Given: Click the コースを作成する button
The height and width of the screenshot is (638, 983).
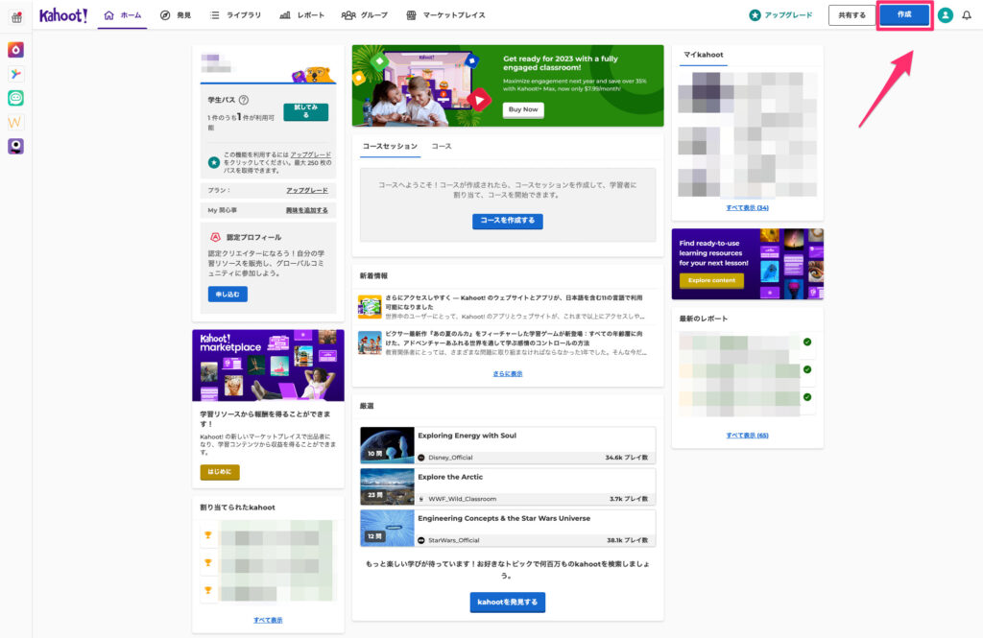Looking at the screenshot, I should coord(508,221).
